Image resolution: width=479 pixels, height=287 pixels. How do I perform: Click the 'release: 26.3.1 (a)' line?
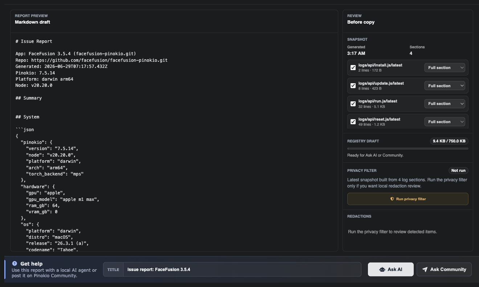[x=57, y=243]
